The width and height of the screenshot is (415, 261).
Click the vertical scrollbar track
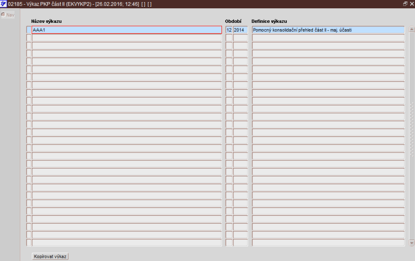(x=411, y=136)
